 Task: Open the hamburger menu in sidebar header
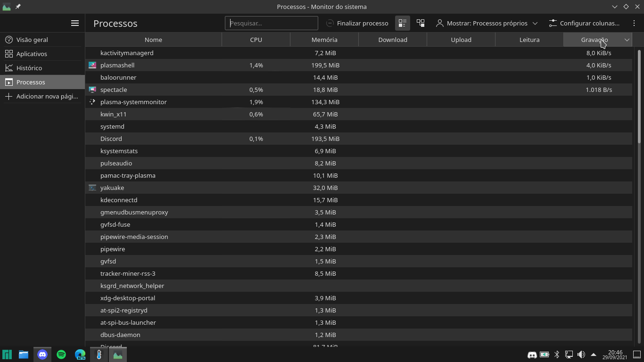pyautogui.click(x=75, y=23)
